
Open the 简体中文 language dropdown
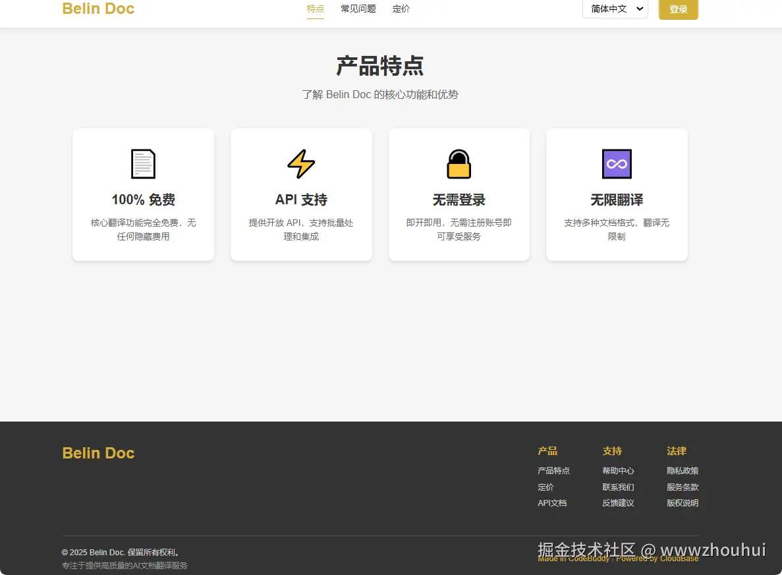[615, 9]
